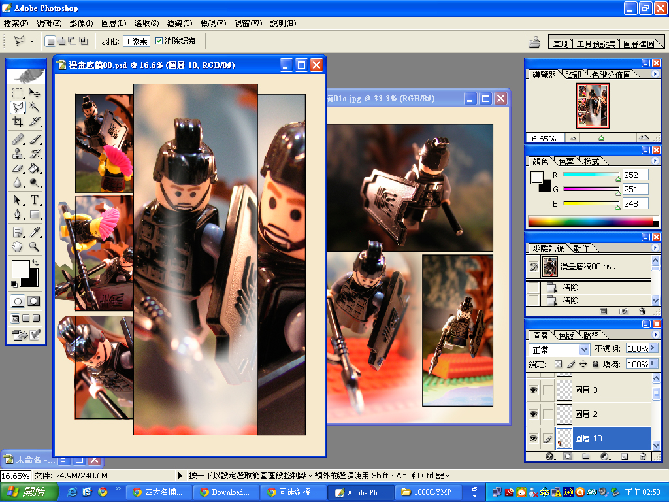Select the Rectangle shape tool
669x502 pixels.
35,214
